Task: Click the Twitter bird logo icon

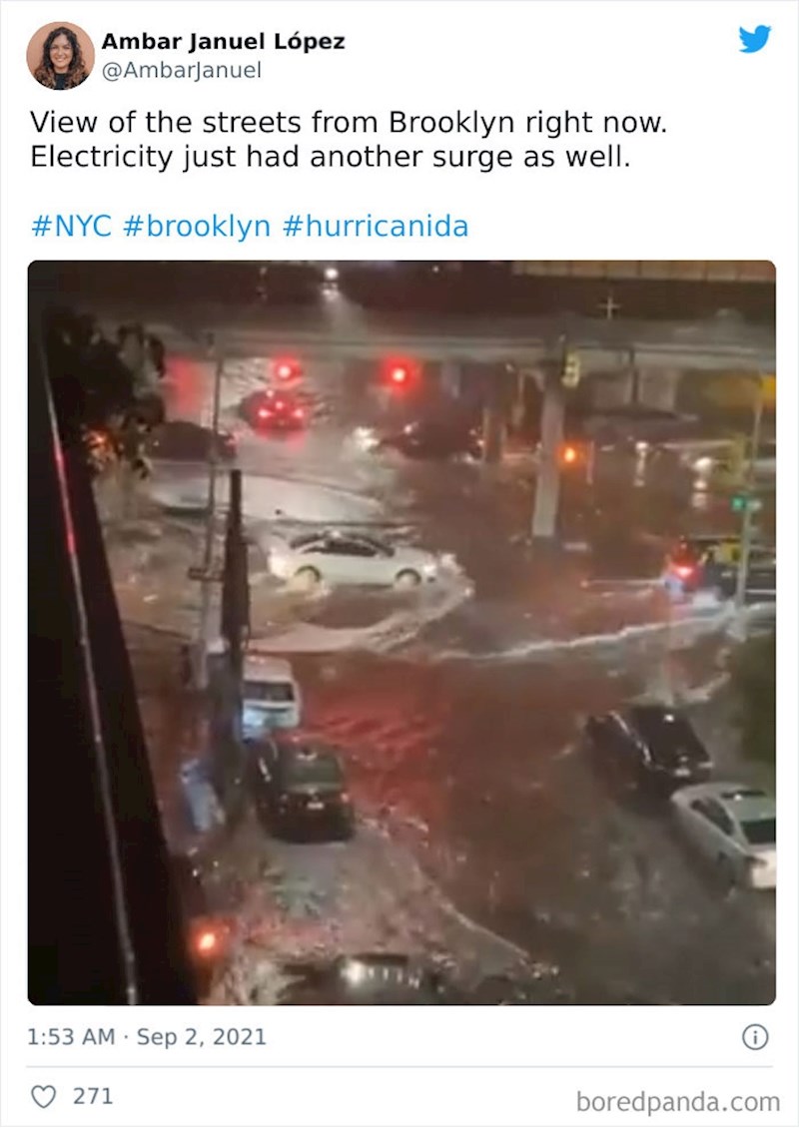Action: pyautogui.click(x=754, y=39)
